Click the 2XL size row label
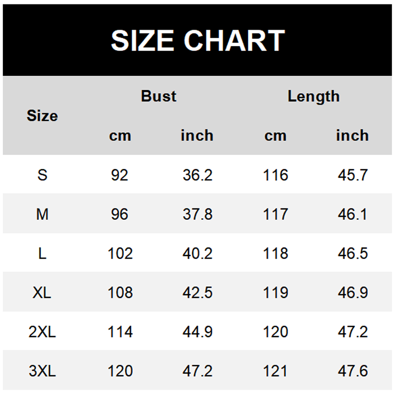Viewport: 396px width, 396px height. (x=42, y=332)
